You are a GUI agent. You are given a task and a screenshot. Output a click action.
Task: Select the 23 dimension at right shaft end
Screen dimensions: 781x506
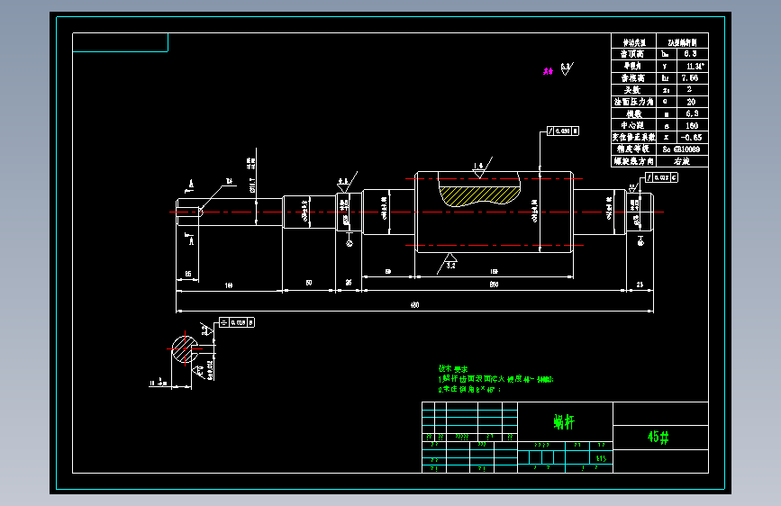640,285
